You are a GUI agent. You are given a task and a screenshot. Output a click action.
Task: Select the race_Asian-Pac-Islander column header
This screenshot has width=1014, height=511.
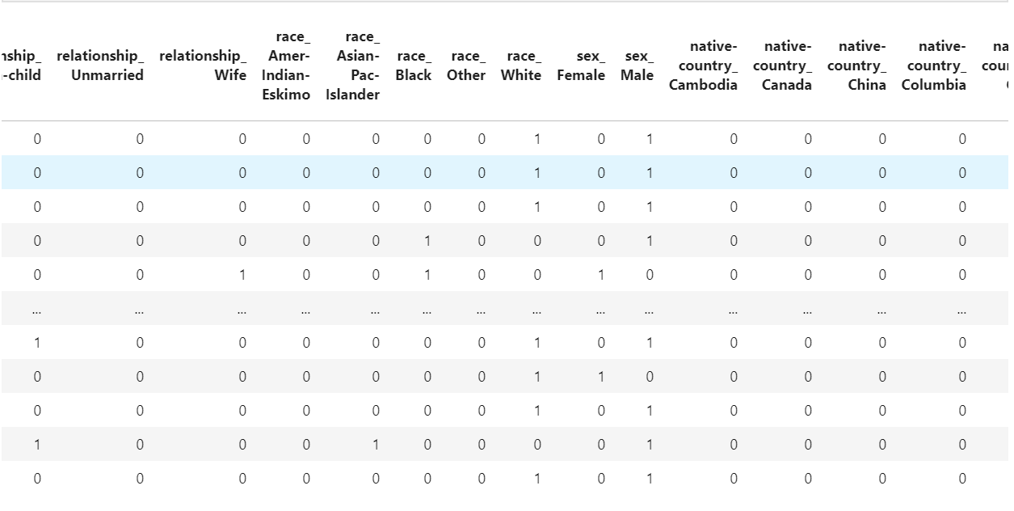click(353, 65)
